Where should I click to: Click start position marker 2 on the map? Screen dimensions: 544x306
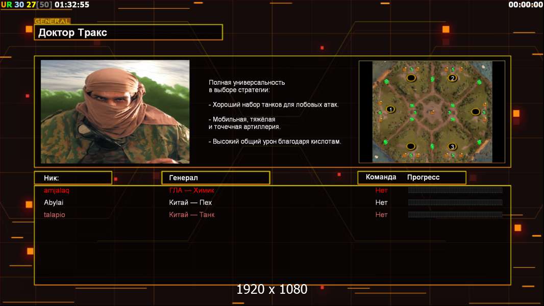click(x=452, y=78)
